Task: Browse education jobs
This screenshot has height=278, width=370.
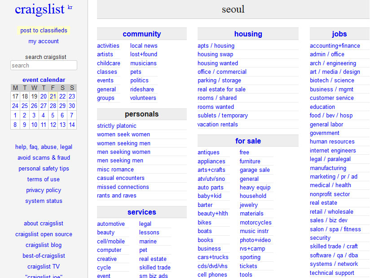Action: coord(322,107)
